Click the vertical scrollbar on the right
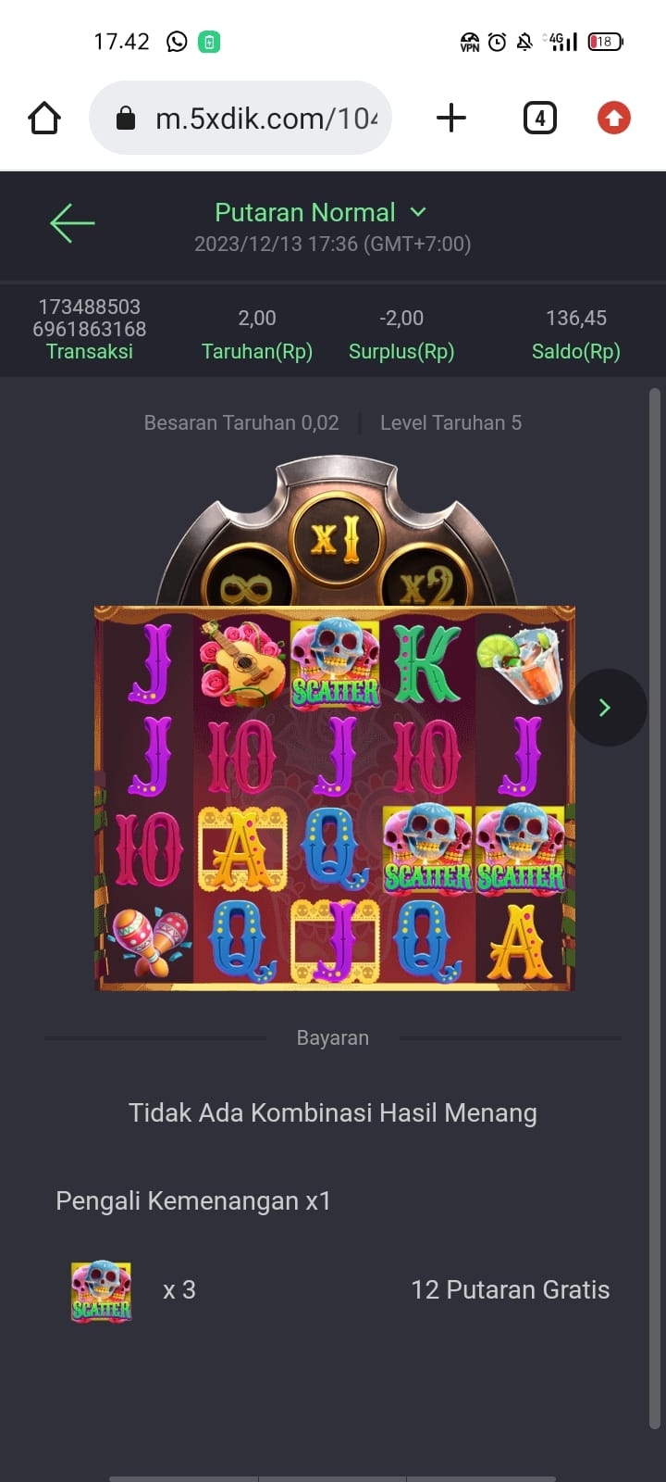 coord(655,908)
